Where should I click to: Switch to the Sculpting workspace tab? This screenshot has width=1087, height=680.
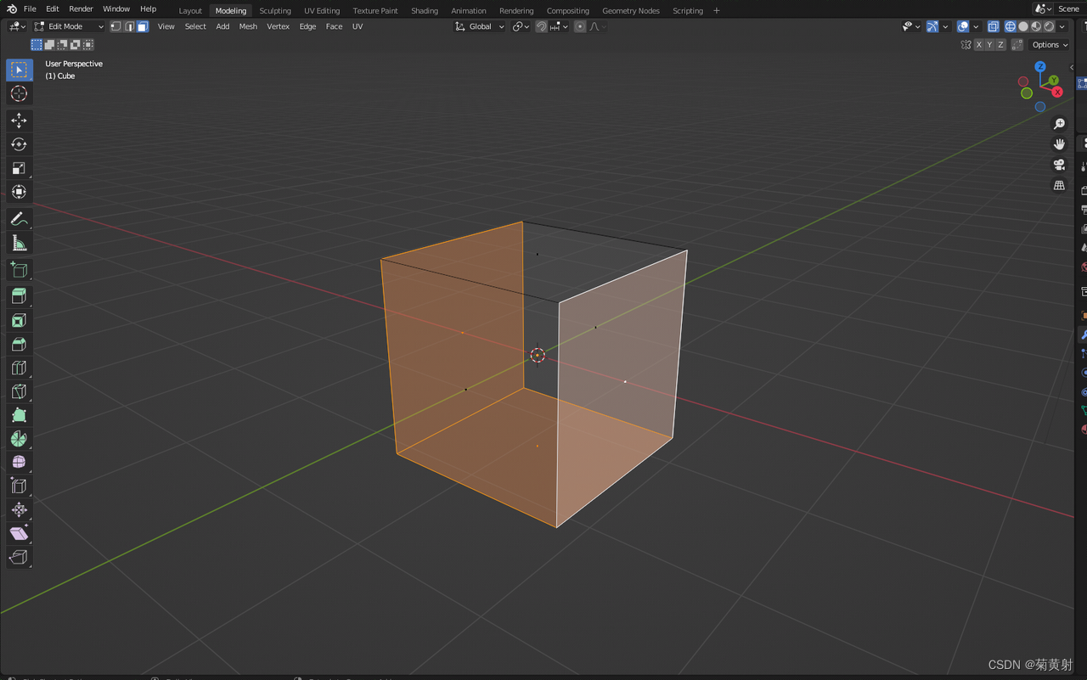(274, 11)
